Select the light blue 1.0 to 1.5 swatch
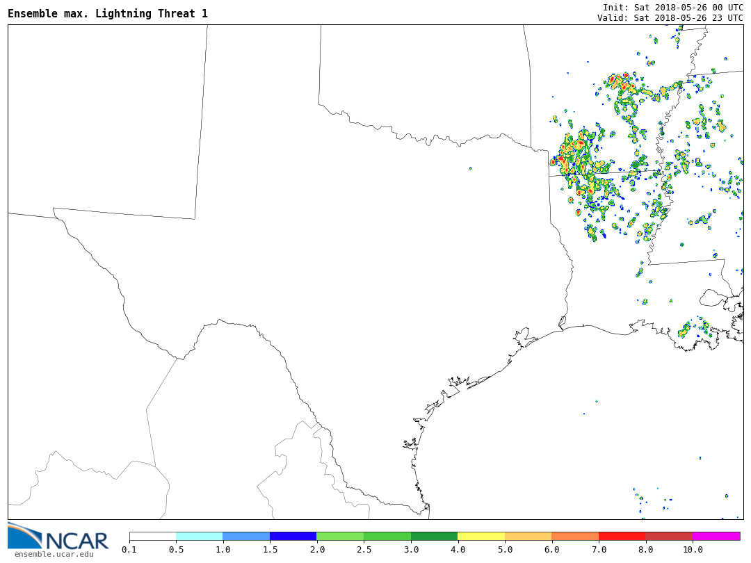This screenshot has height=563, width=751. coord(246,537)
